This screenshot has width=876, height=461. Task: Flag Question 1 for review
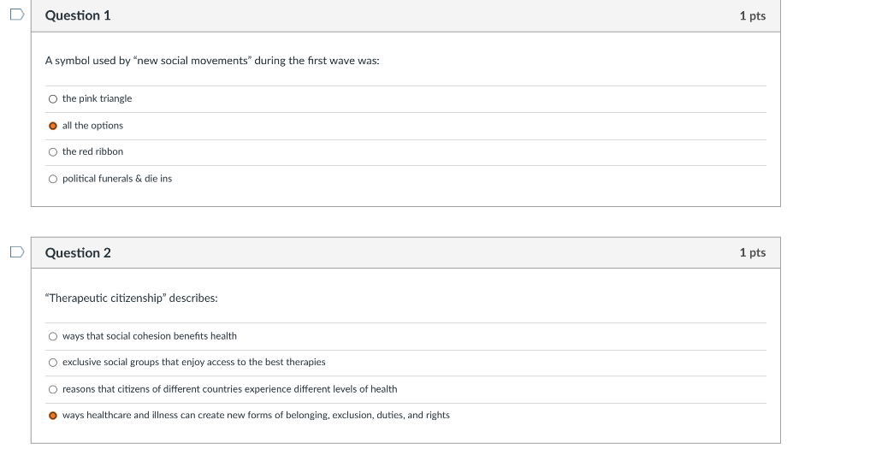[x=17, y=15]
